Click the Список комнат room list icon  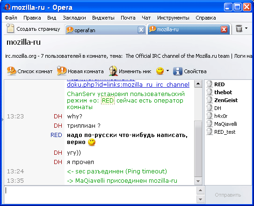(12, 71)
